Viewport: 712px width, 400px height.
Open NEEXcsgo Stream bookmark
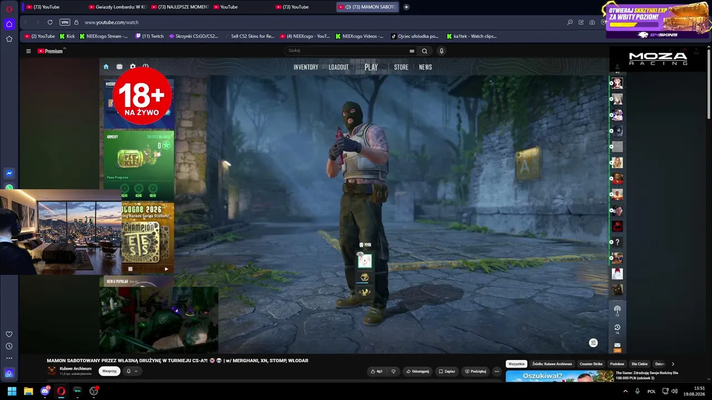[103, 36]
